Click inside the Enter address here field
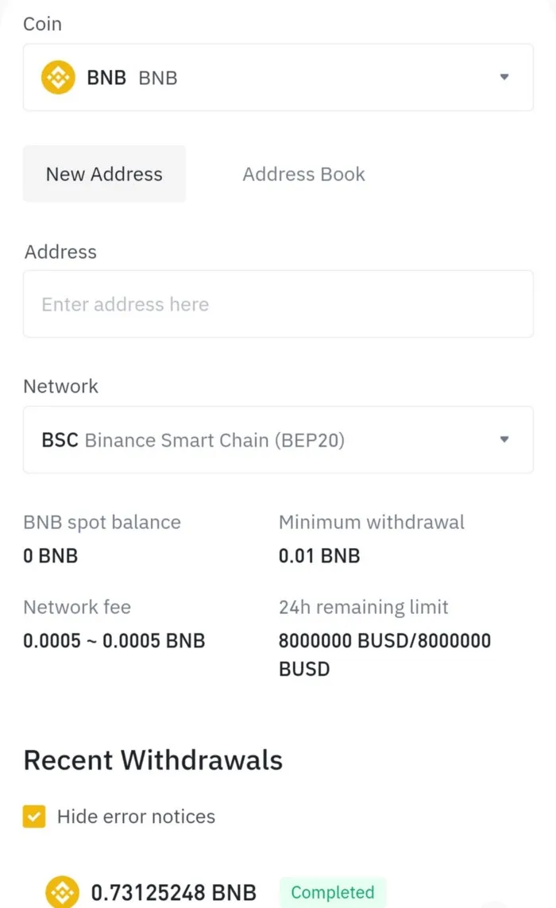The width and height of the screenshot is (556, 908). 278,304
